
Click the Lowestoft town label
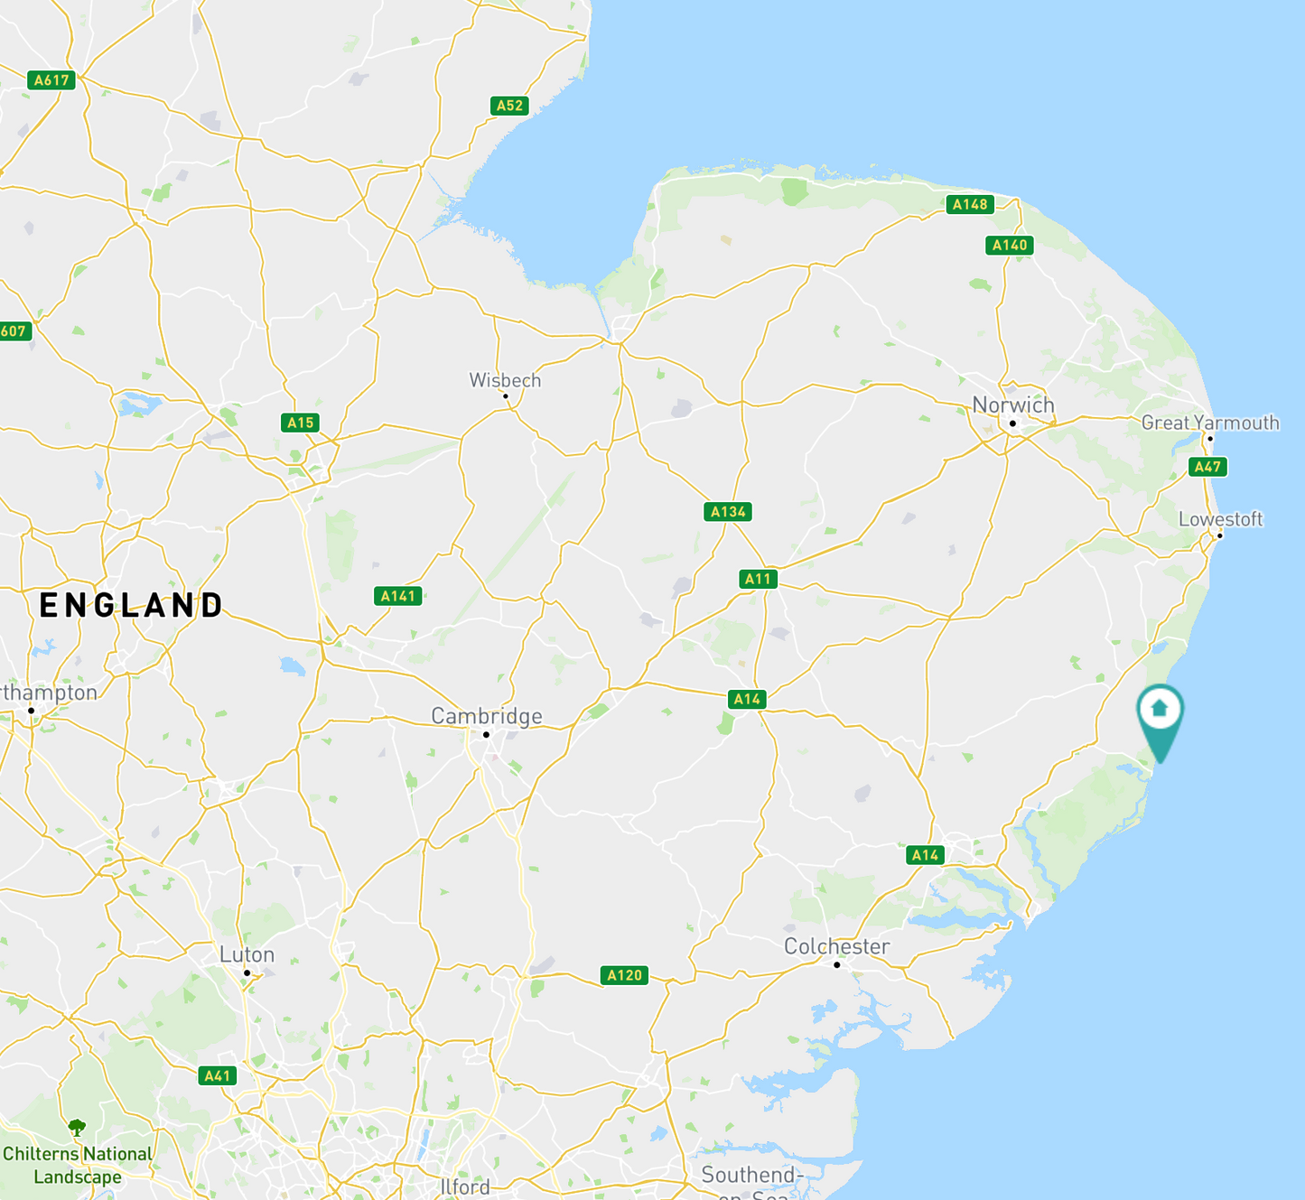click(1220, 519)
